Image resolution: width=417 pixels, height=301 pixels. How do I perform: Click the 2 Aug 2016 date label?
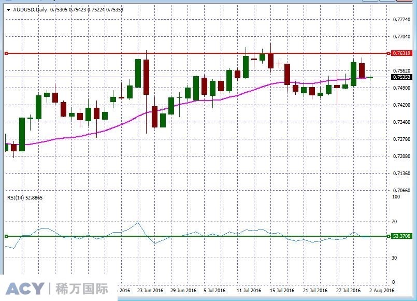click(382, 290)
